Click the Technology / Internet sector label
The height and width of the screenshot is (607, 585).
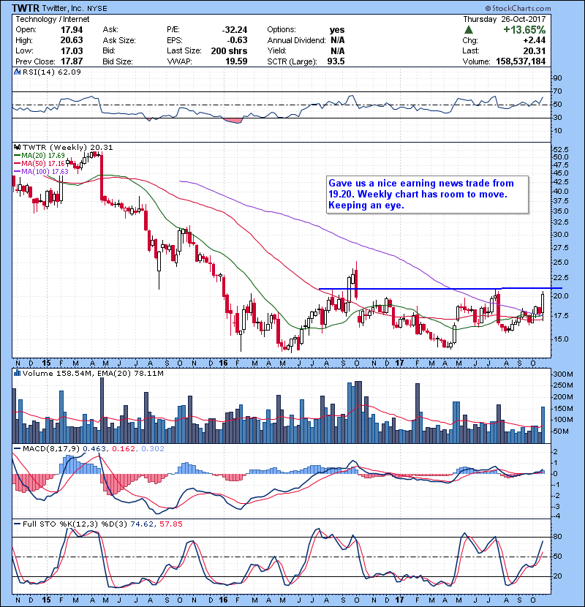point(52,19)
